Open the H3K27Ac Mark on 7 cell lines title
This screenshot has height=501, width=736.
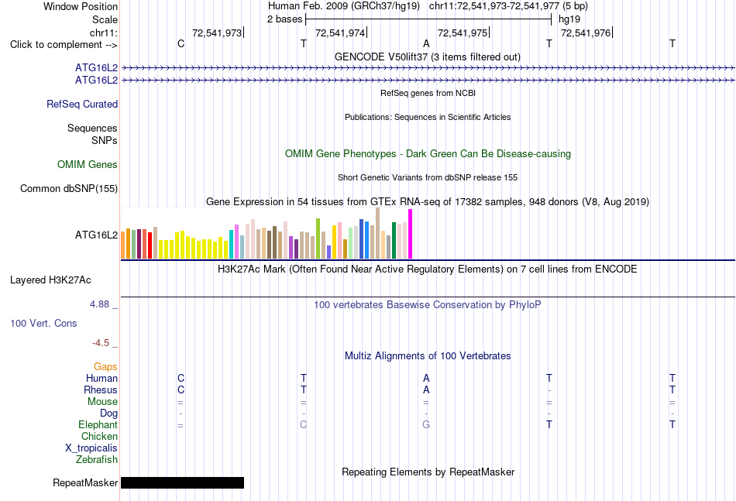[x=428, y=269]
